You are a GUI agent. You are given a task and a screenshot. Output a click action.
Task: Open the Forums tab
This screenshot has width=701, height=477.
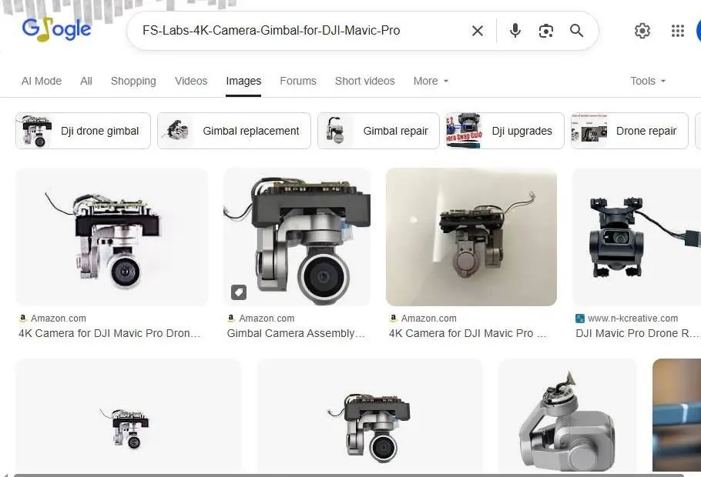298,81
